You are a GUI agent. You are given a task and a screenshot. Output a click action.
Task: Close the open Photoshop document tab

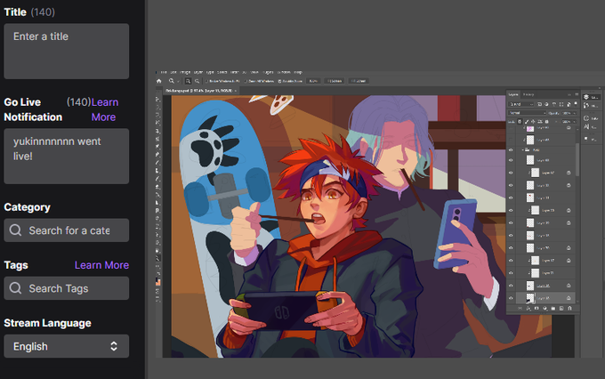point(236,91)
